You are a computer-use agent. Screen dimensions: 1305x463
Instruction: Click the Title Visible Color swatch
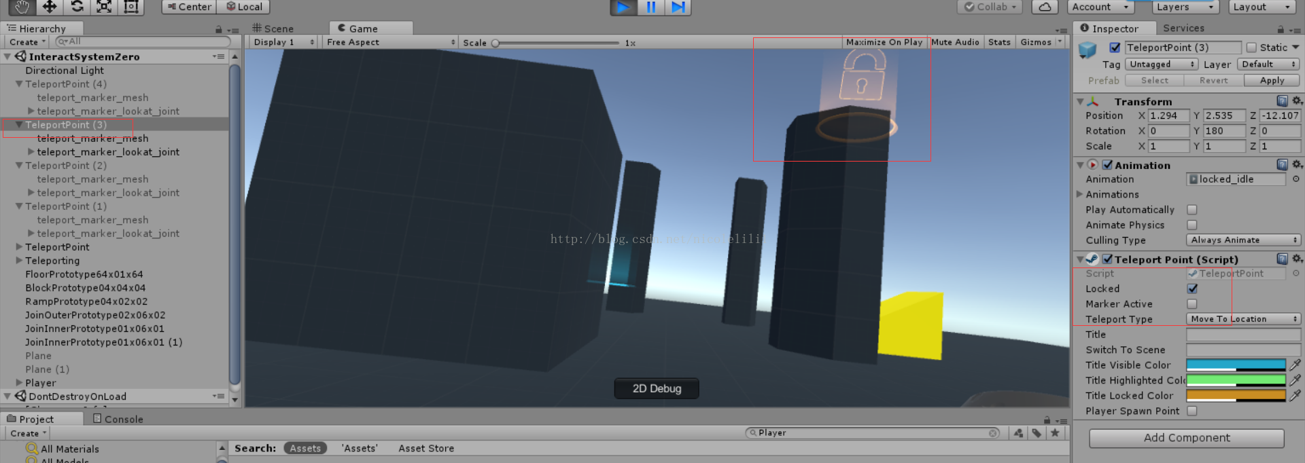1236,365
